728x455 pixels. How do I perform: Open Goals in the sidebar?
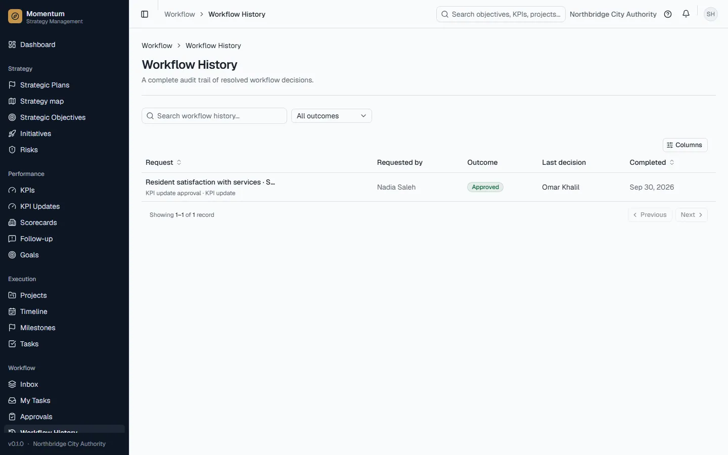click(x=64, y=255)
